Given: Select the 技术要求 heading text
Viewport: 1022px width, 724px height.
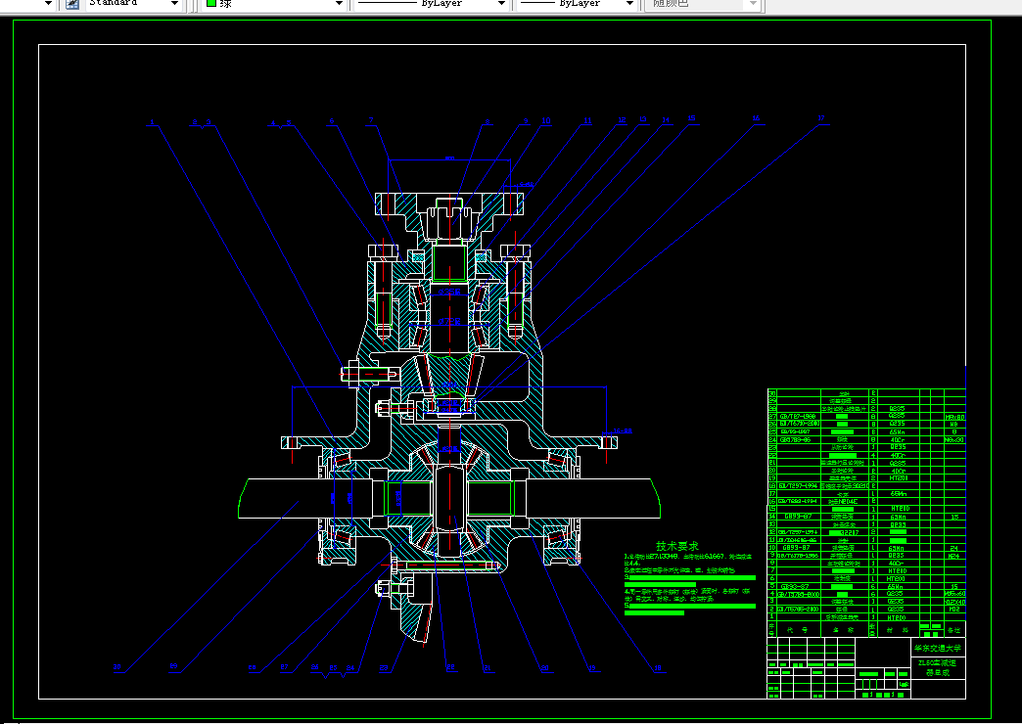Looking at the screenshot, I should [x=677, y=546].
